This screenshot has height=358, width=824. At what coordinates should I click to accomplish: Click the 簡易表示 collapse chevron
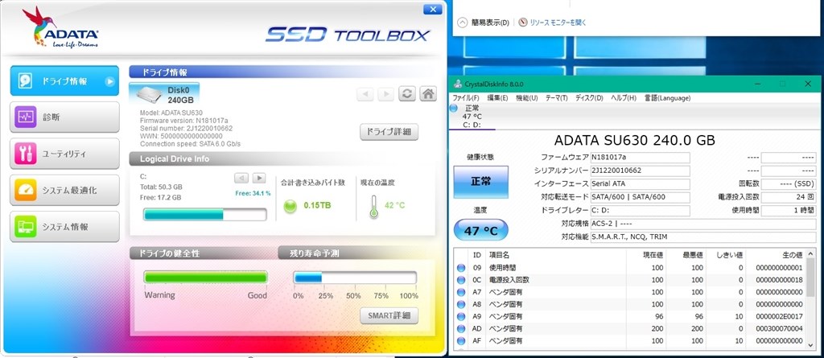(x=463, y=23)
